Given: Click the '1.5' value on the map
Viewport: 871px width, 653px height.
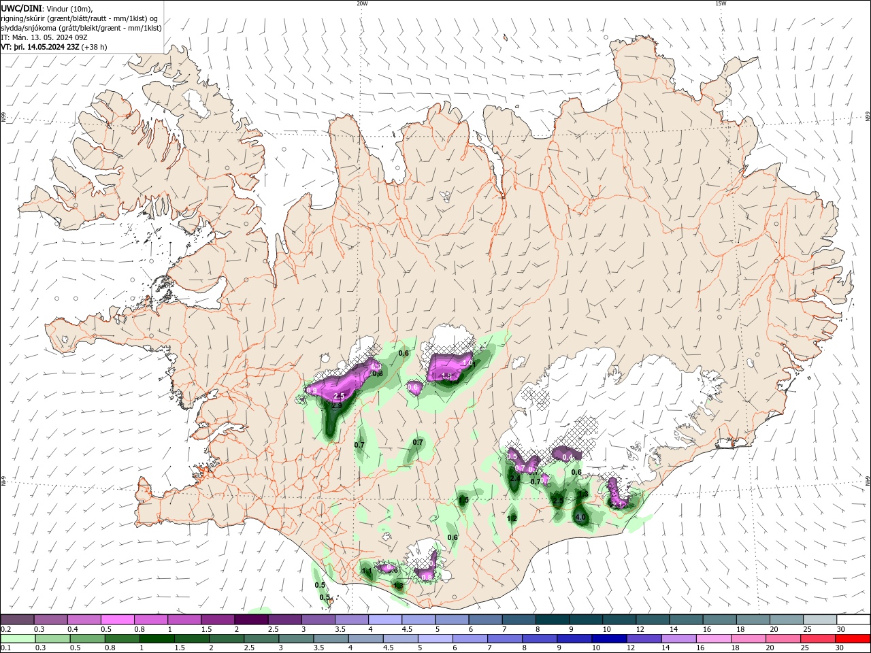Looking at the screenshot, I should click(x=463, y=501).
